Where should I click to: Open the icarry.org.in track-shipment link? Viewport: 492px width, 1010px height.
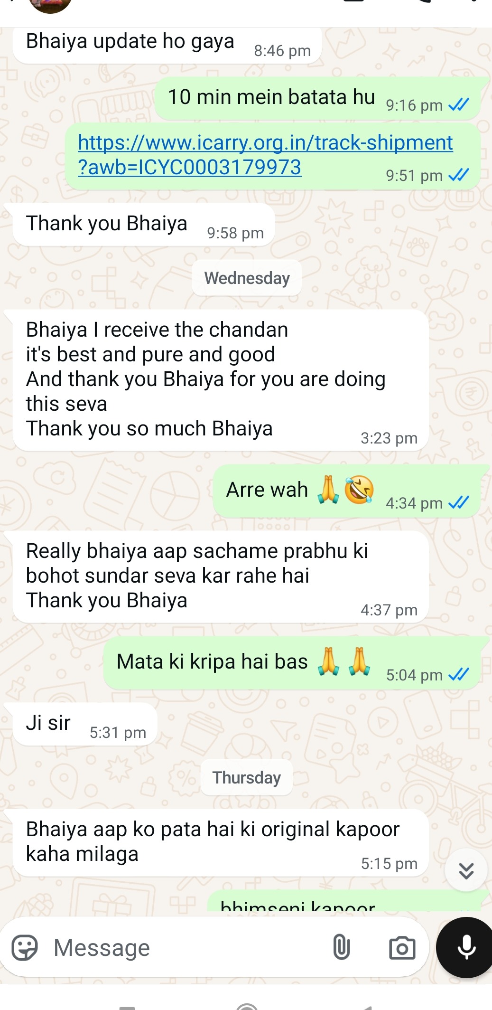pos(265,155)
